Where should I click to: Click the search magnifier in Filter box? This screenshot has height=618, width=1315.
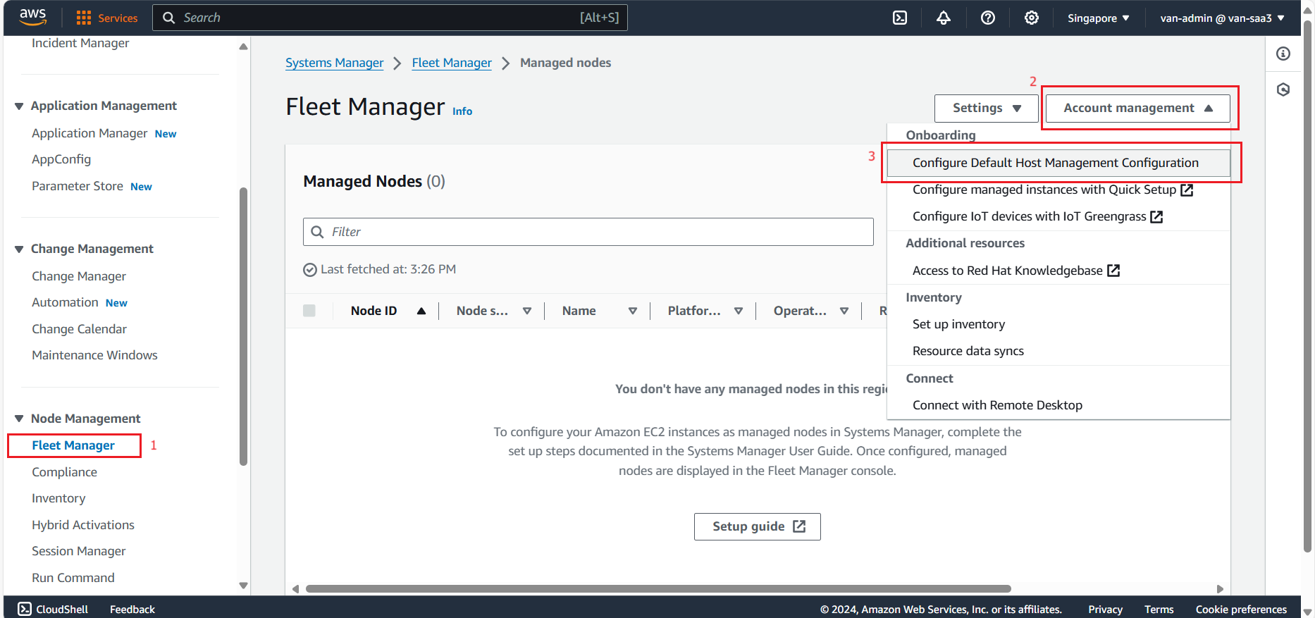pos(318,232)
